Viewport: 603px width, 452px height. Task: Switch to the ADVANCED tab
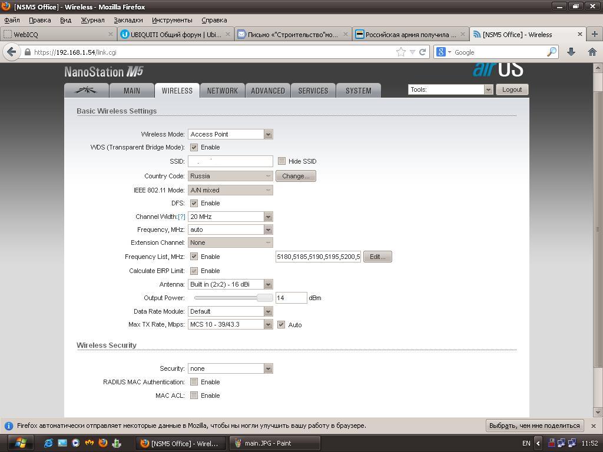(268, 91)
